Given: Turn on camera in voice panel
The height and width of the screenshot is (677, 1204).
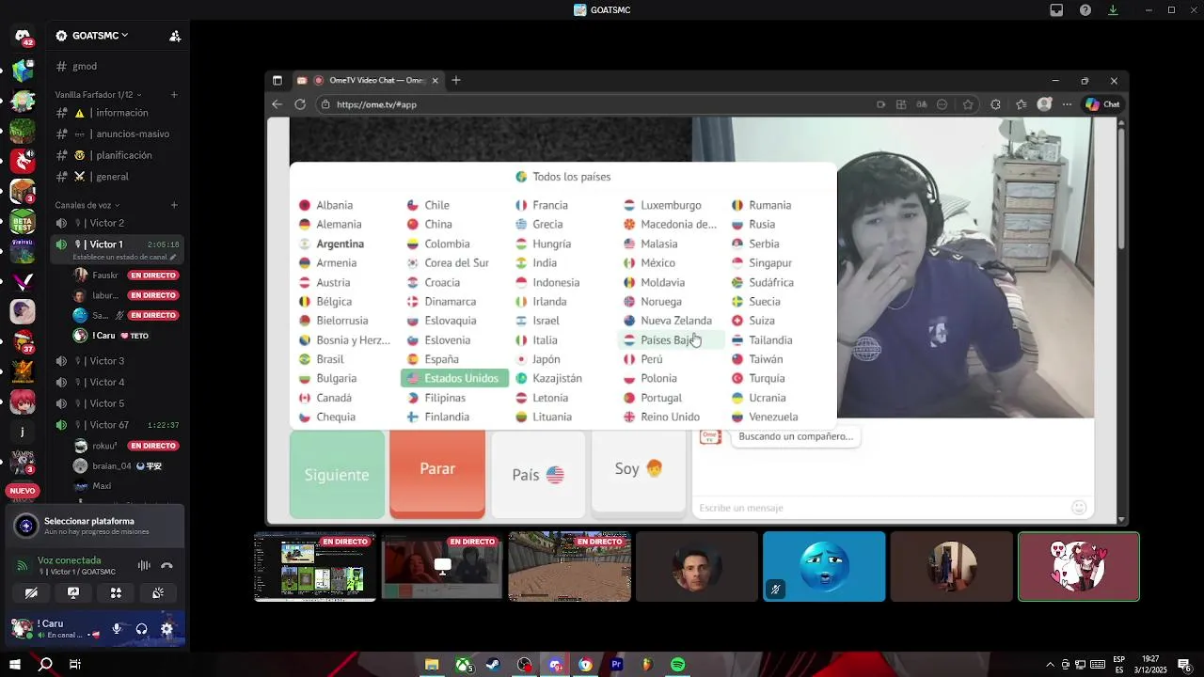Looking at the screenshot, I should (x=31, y=593).
